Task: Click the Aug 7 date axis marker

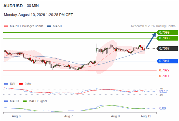Action: pyautogui.click(x=69, y=116)
